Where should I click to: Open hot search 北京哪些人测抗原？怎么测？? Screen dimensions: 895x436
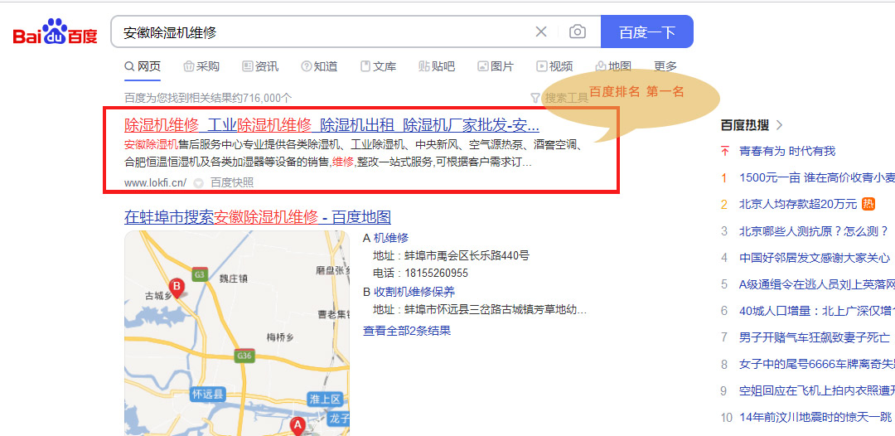tap(814, 230)
